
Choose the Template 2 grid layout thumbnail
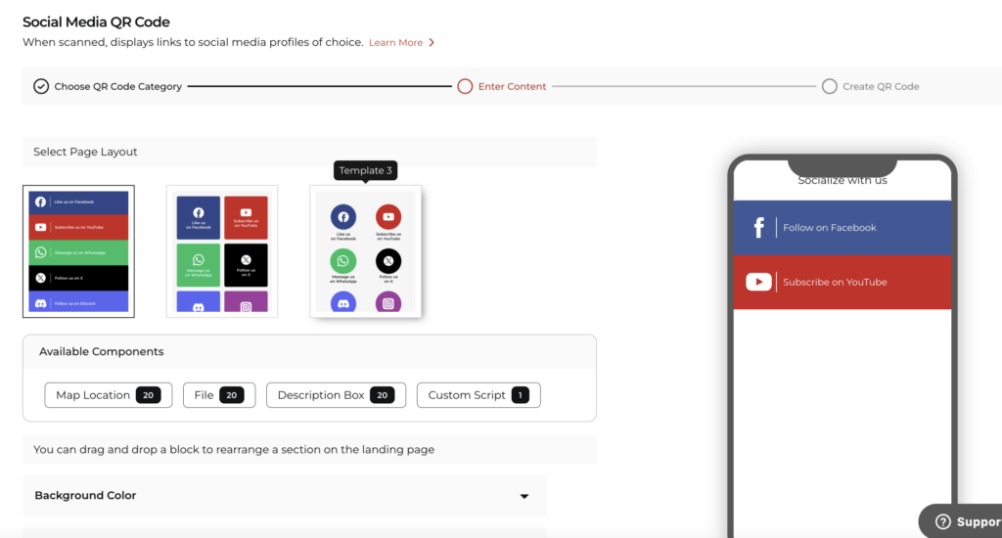(222, 251)
